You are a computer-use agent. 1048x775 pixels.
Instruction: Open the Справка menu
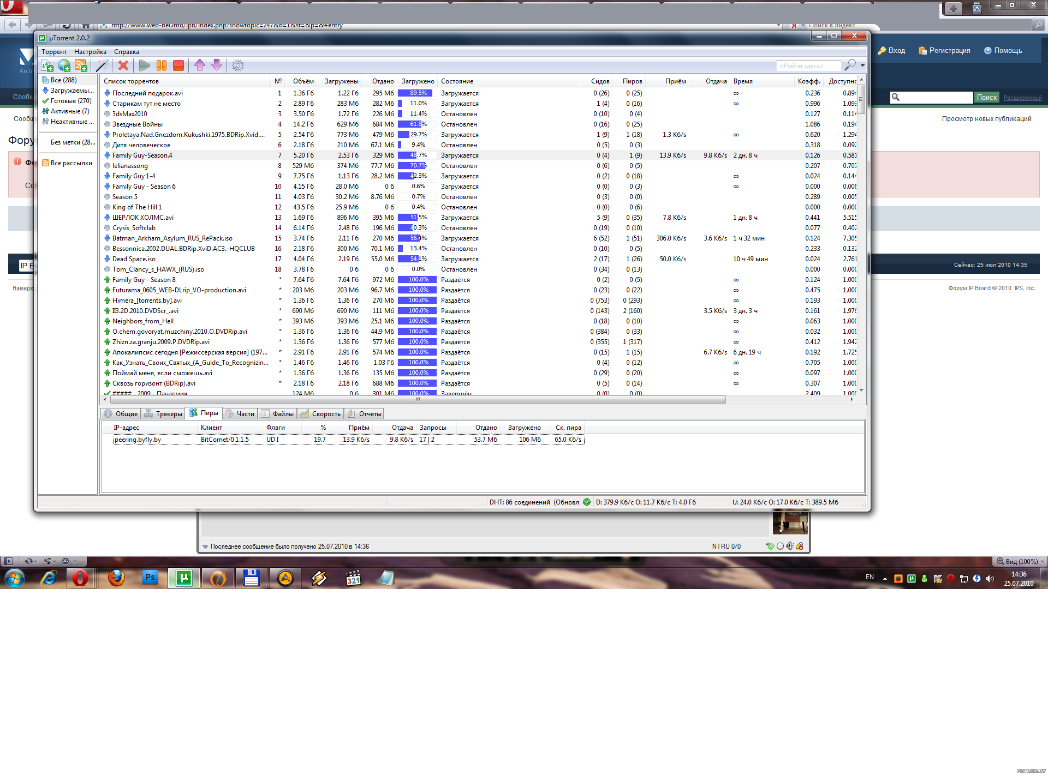127,52
